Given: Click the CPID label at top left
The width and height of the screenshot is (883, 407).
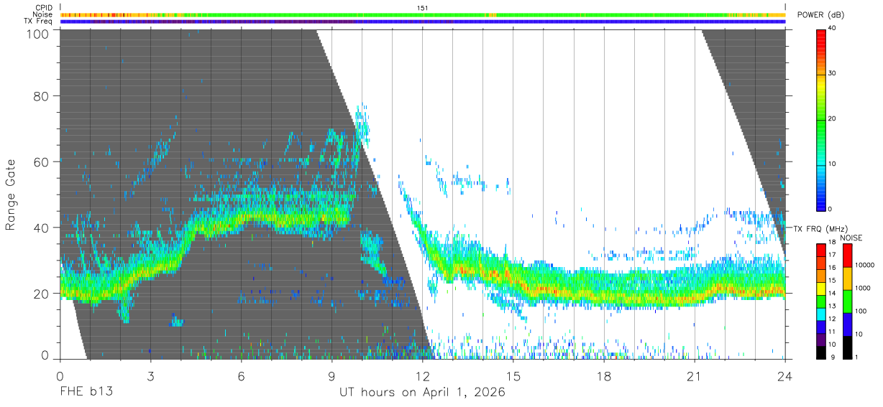Looking at the screenshot, I should pyautogui.click(x=43, y=8).
